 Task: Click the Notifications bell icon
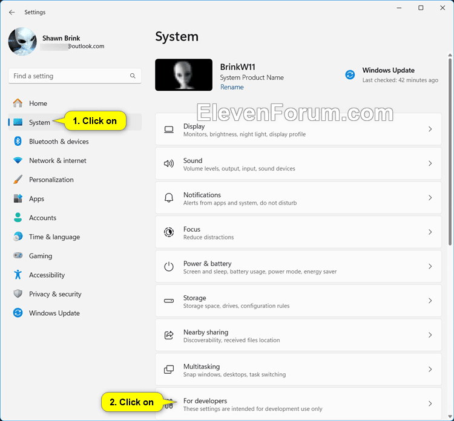[x=169, y=198]
